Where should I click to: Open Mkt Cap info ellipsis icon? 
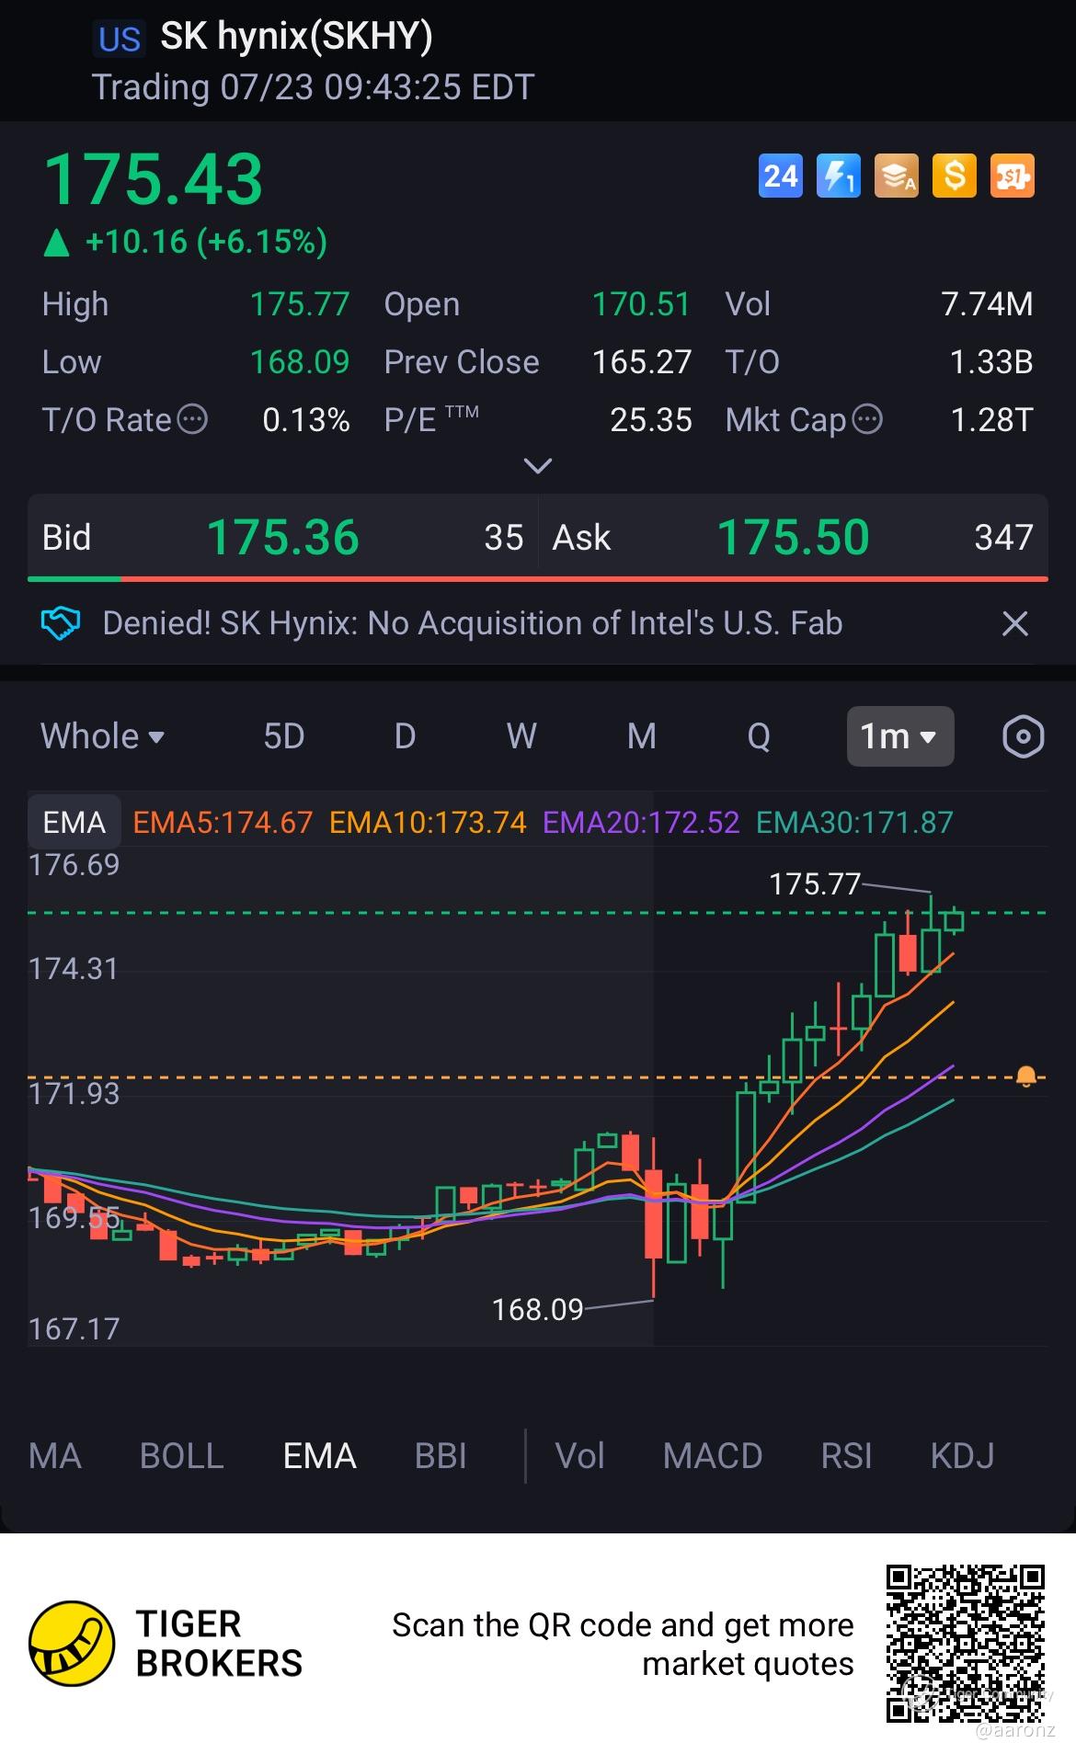(867, 419)
